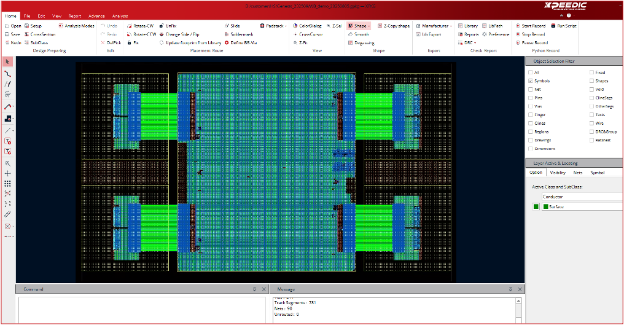Click the Lib Export button

(x=430, y=34)
